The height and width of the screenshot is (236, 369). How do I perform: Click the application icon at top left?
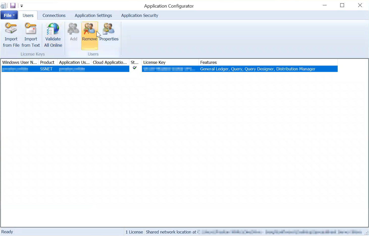(x=3, y=5)
